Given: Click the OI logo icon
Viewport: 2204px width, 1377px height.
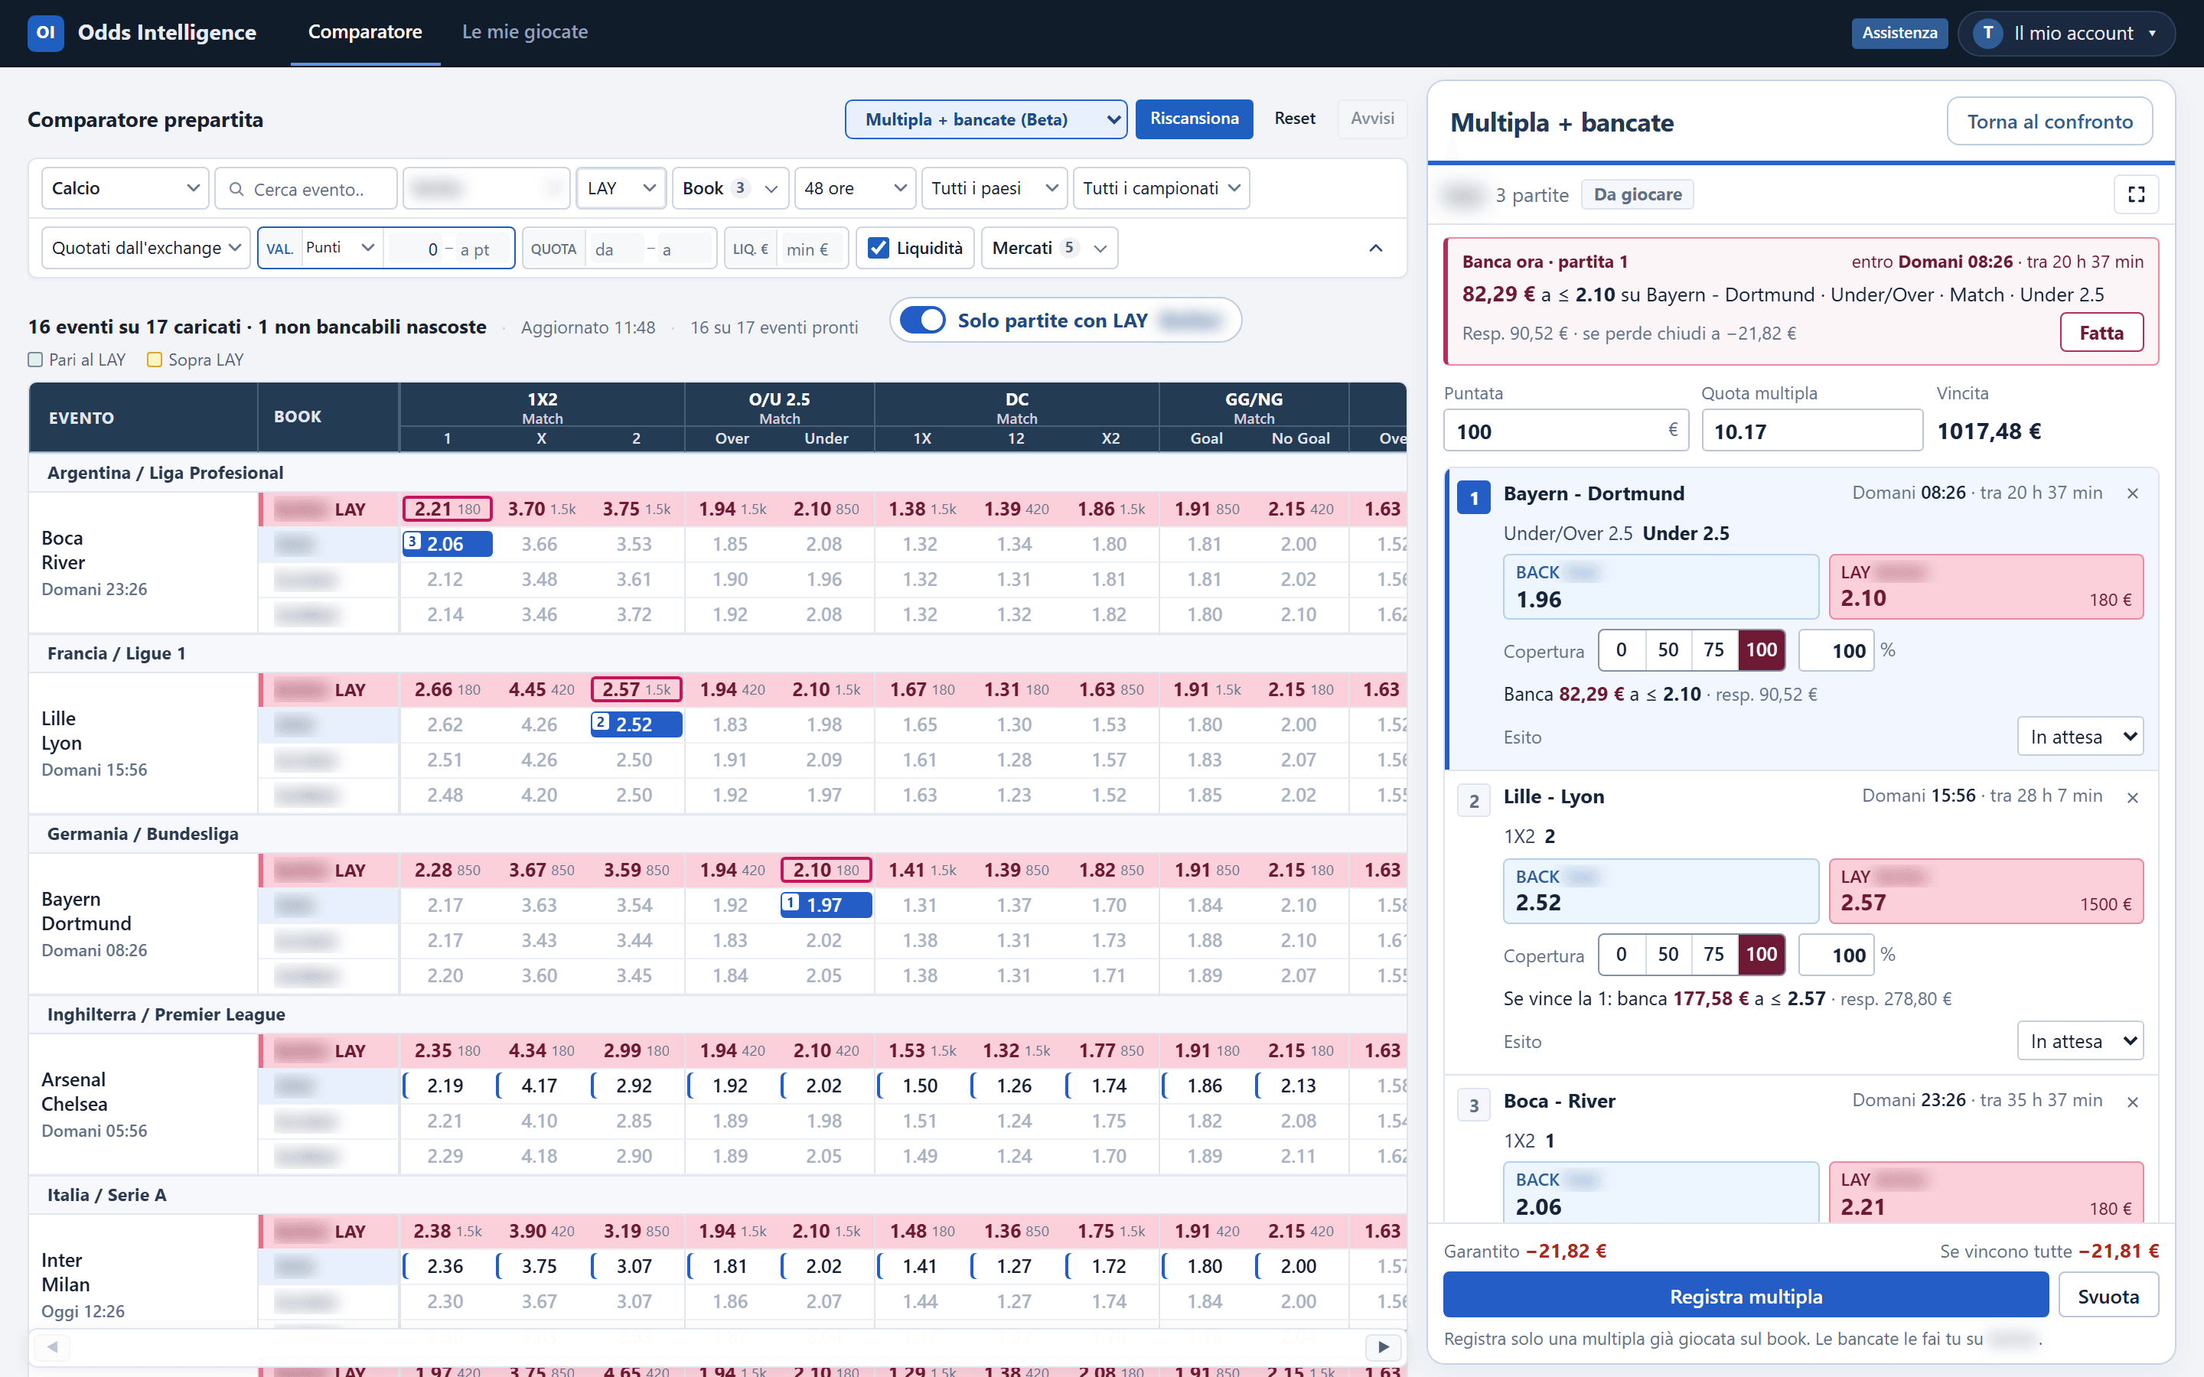Looking at the screenshot, I should pos(46,33).
